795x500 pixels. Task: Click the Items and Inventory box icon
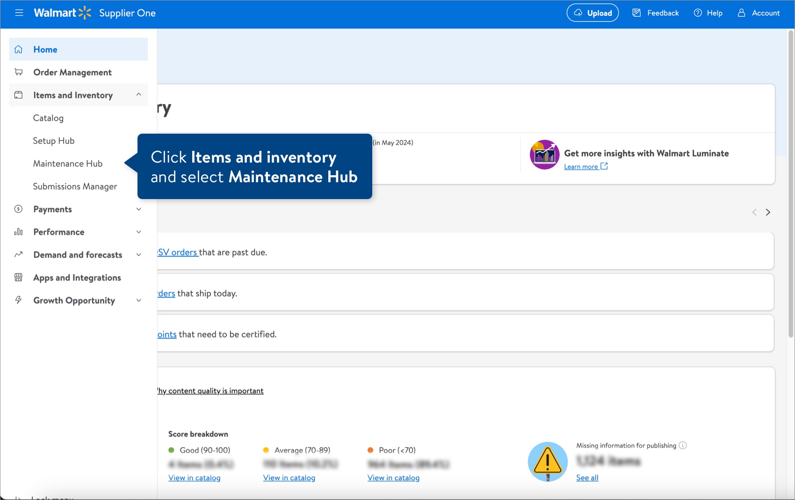click(x=18, y=94)
